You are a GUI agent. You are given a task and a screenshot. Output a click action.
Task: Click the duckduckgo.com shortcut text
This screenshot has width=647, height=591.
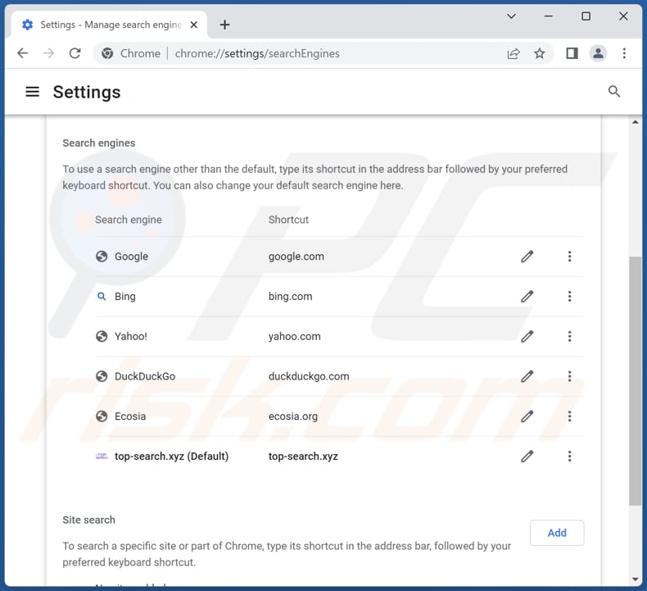click(x=309, y=376)
